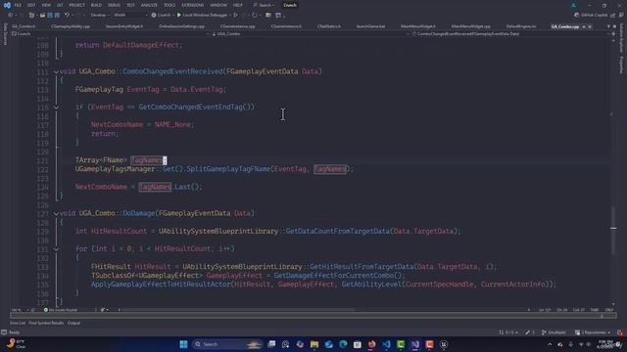Open the TEST menu
This screenshot has height=352, width=627.
click(130, 5)
